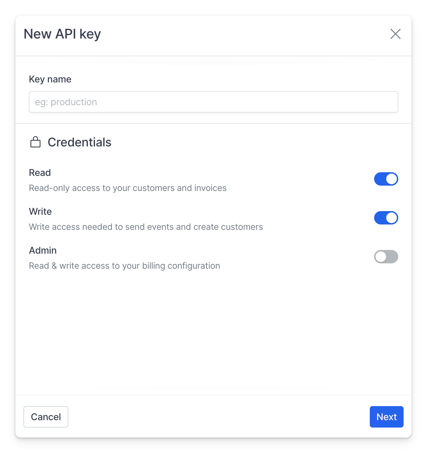Click the eg: production placeholder text
This screenshot has height=453, width=427.
click(66, 102)
